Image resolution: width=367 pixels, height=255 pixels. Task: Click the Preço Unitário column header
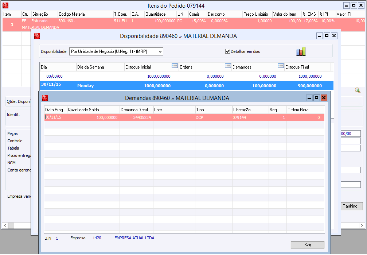(257, 14)
